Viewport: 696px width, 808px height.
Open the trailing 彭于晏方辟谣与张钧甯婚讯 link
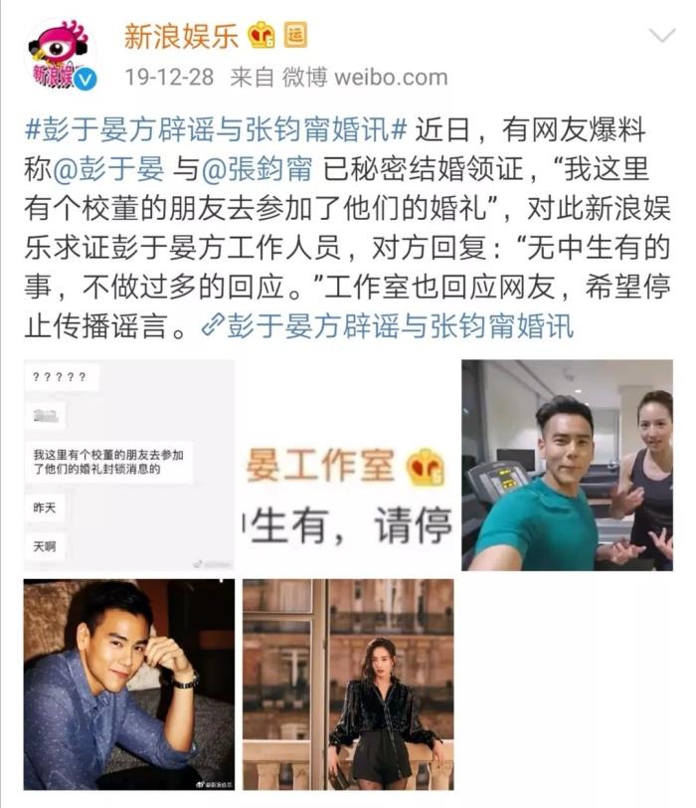(x=401, y=325)
